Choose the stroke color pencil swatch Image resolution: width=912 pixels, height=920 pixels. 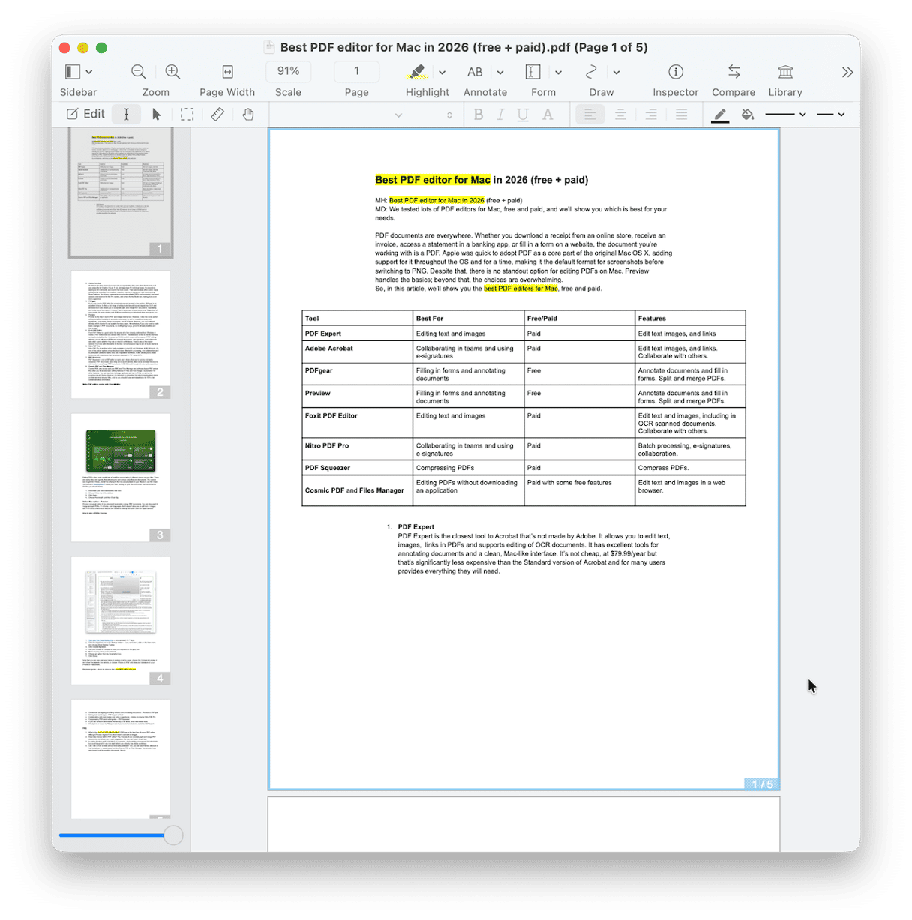tap(720, 115)
